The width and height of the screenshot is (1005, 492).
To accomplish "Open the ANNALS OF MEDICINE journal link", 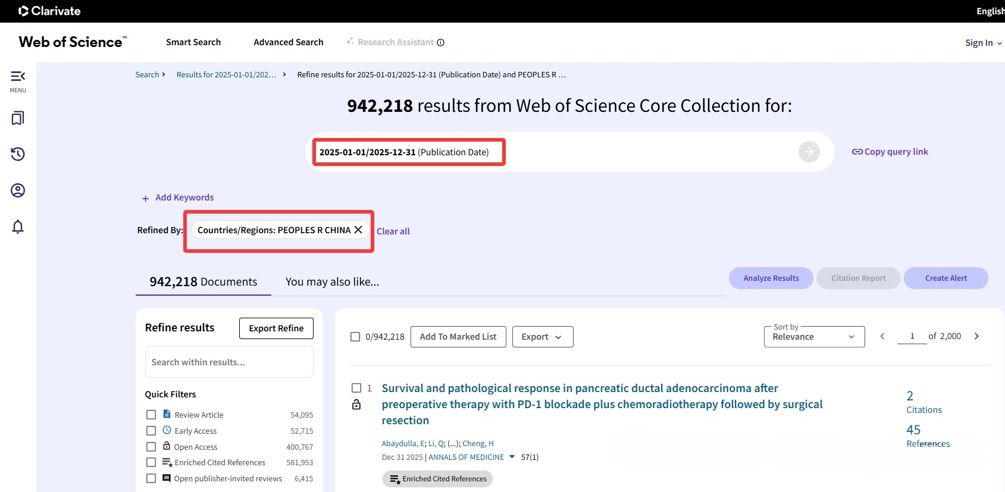I will [x=467, y=457].
